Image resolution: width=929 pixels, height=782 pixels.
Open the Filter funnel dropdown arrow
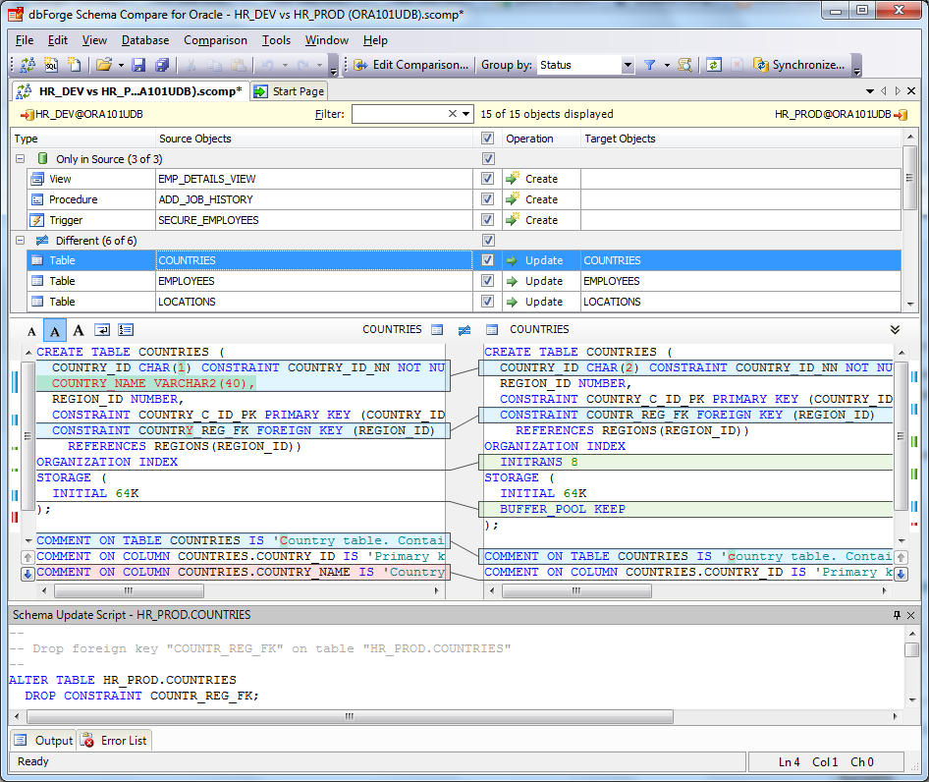667,65
